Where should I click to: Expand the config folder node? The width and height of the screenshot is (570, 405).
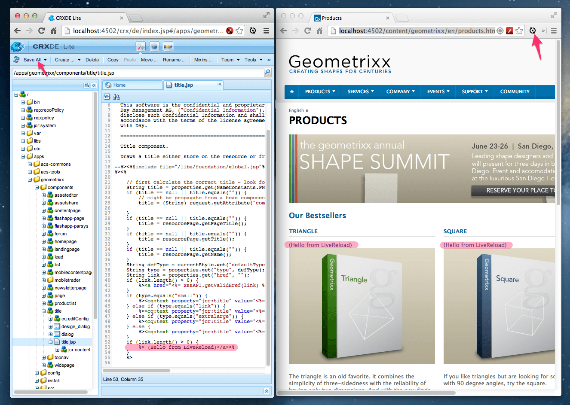[x=37, y=373]
